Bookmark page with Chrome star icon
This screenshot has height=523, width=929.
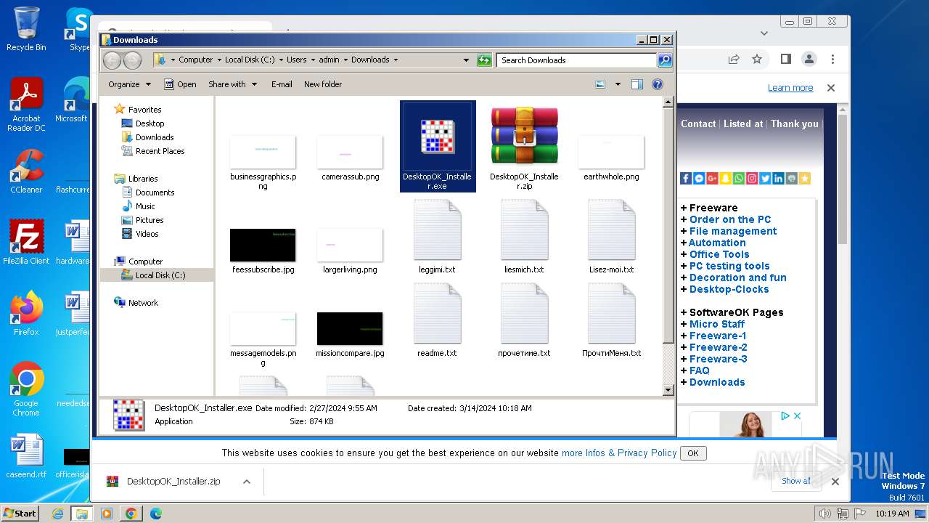pos(757,60)
